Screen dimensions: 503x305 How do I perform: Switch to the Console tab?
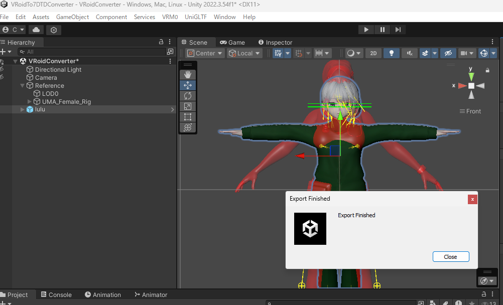56,295
